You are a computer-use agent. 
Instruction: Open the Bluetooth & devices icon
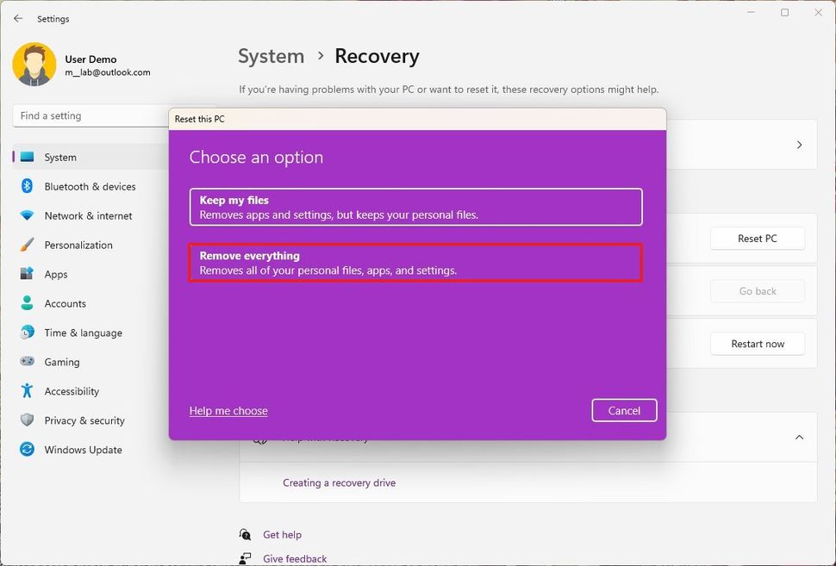click(28, 186)
